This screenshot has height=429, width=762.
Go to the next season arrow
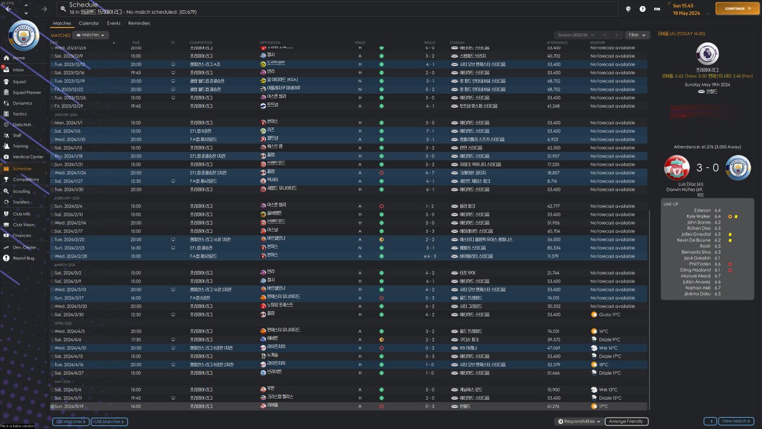tap(617, 35)
